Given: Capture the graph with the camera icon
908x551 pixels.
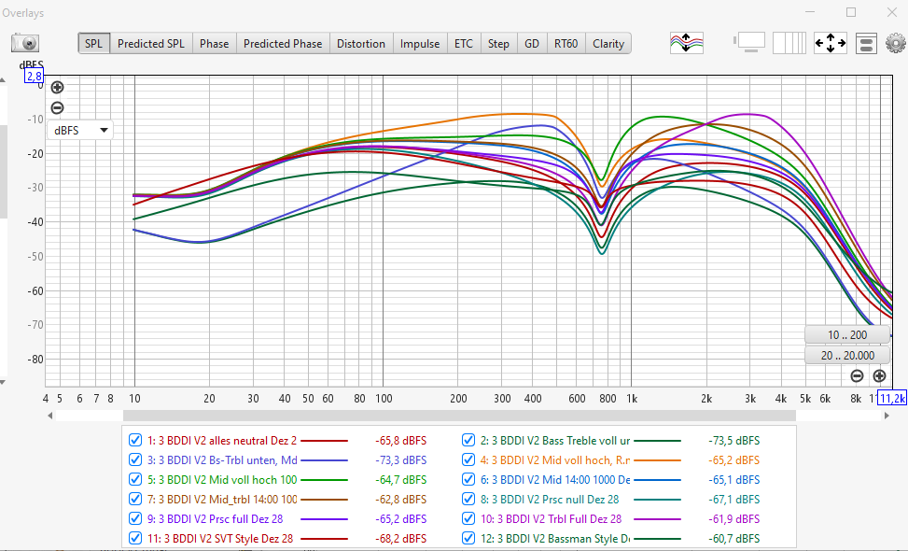Looking at the screenshot, I should [25, 43].
